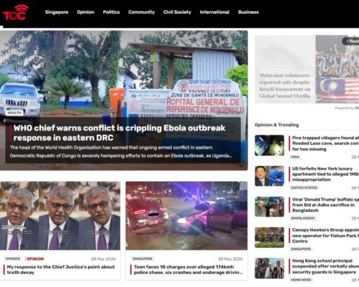Screen dimensions: 359x287
Task: Open 'US forfeits New York luxury apartment' headline
Action: pyautogui.click(x=325, y=174)
